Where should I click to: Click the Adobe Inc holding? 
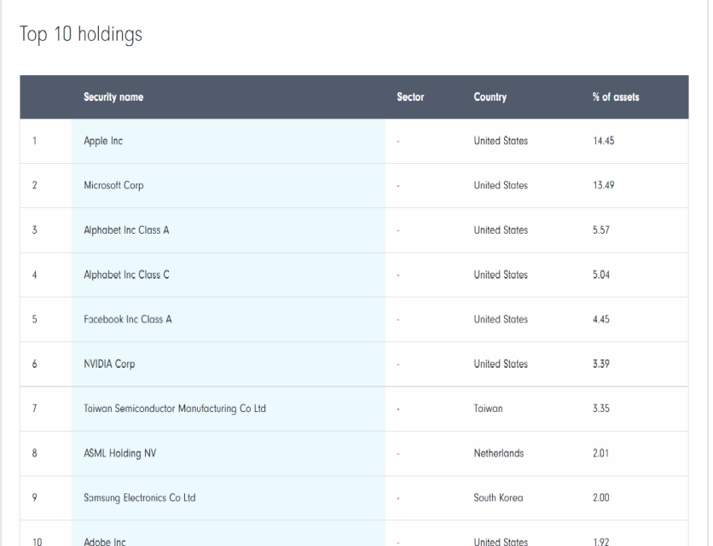(104, 541)
